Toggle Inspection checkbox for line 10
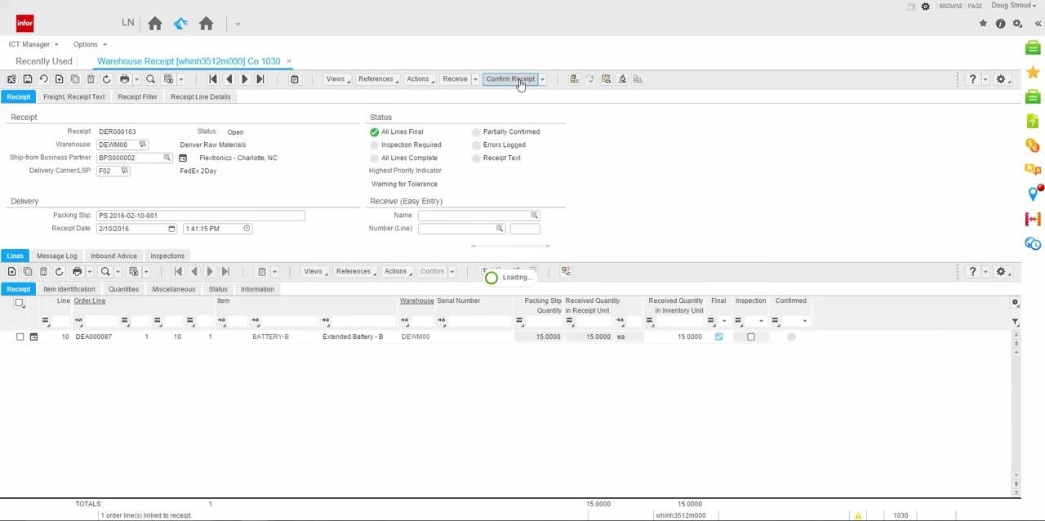This screenshot has width=1045, height=521. tap(751, 336)
